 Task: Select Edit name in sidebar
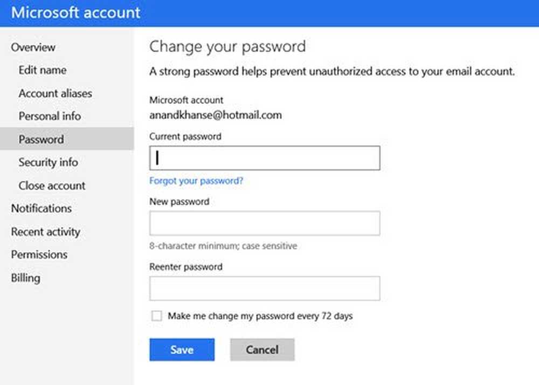point(43,70)
